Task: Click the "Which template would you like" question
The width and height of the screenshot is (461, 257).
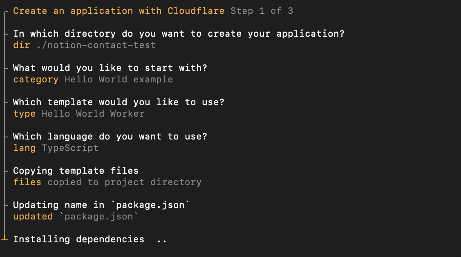Action: click(x=119, y=102)
